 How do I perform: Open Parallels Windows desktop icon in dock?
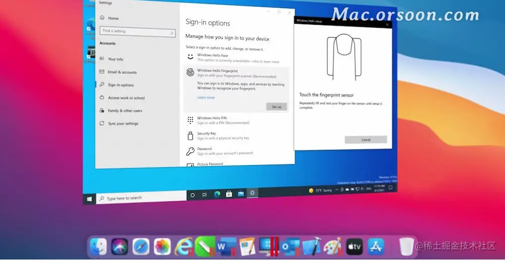click(268, 247)
